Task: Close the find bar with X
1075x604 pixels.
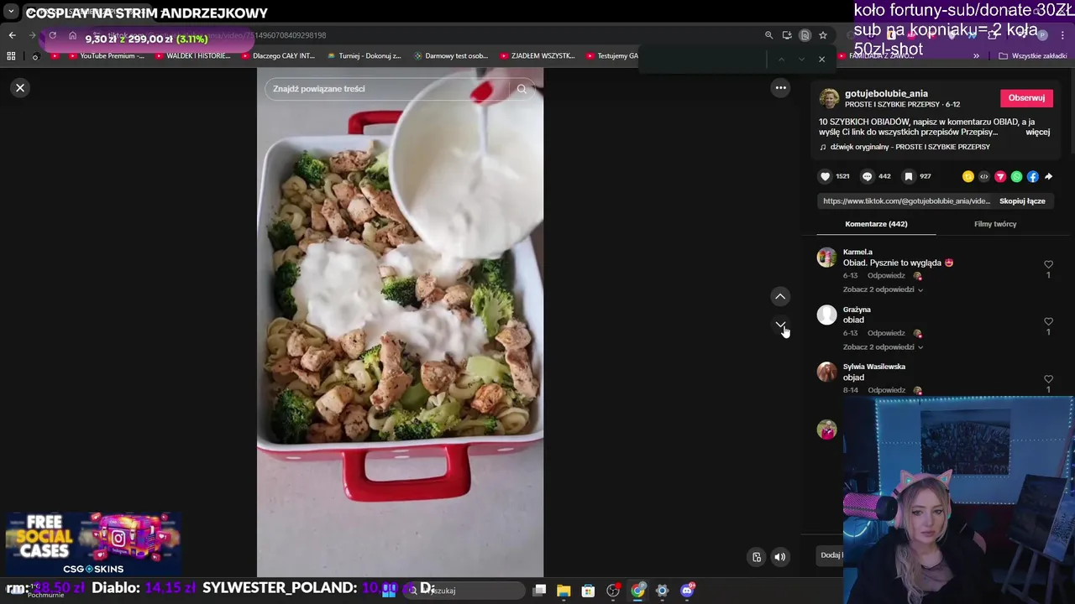Action: 821,59
